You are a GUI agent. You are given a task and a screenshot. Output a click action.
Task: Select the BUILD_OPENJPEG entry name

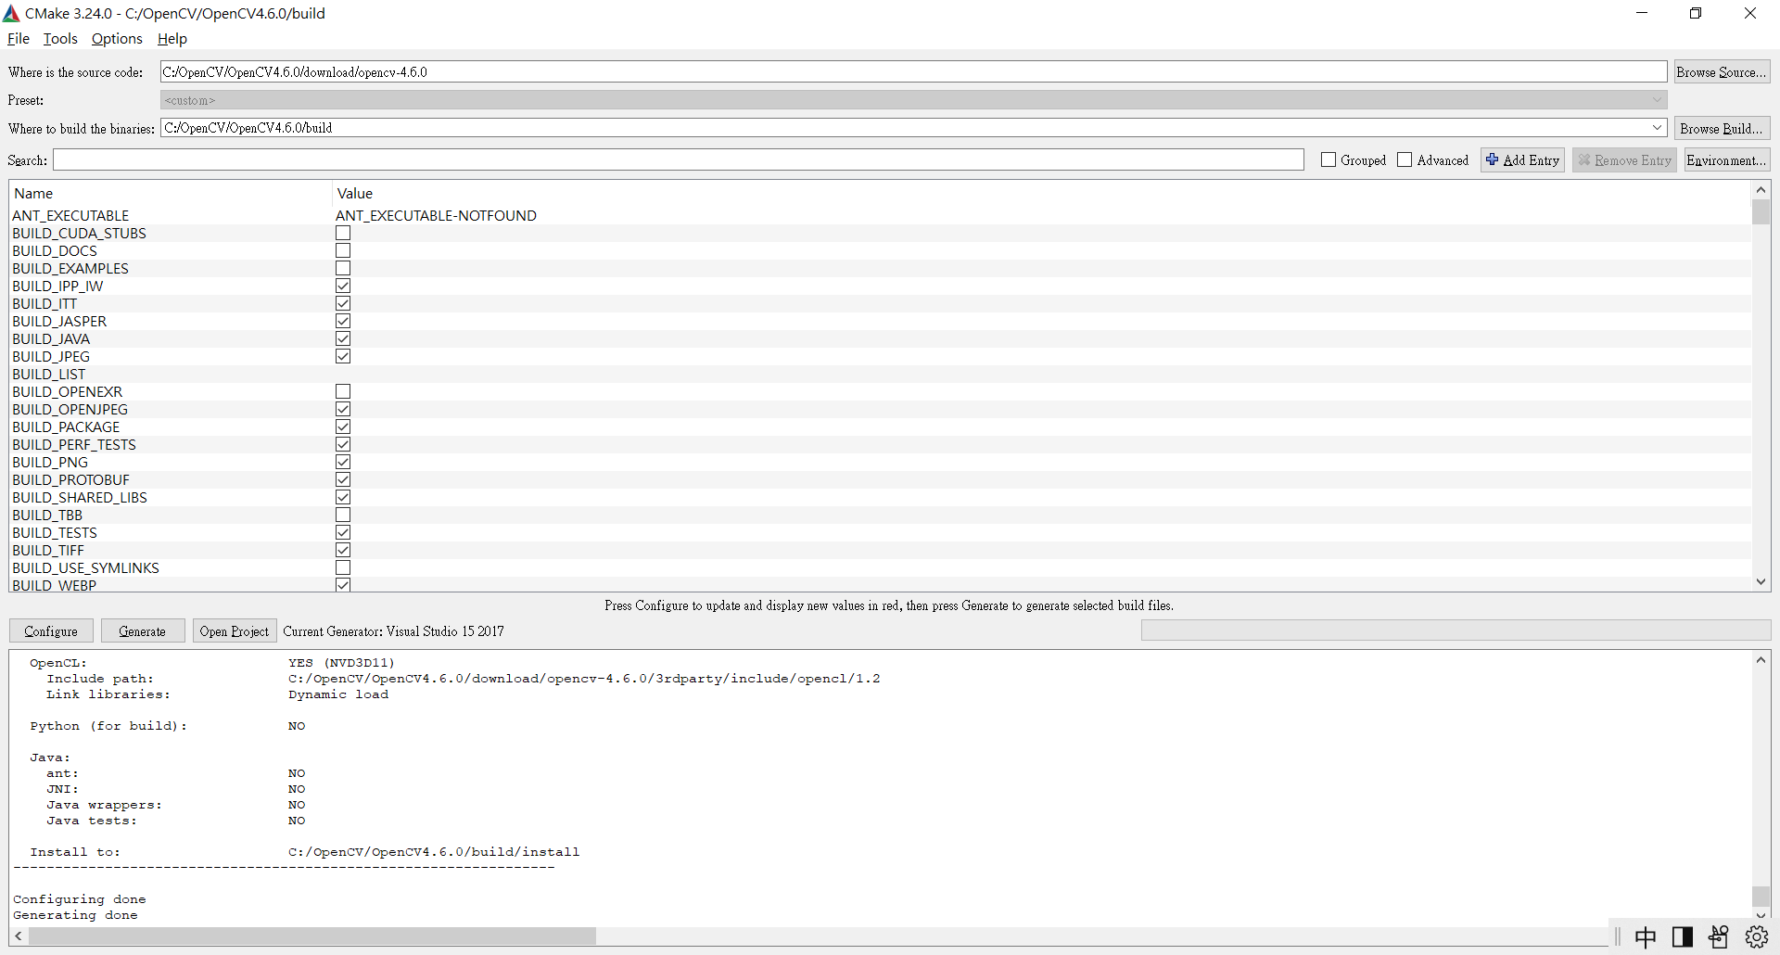(70, 409)
